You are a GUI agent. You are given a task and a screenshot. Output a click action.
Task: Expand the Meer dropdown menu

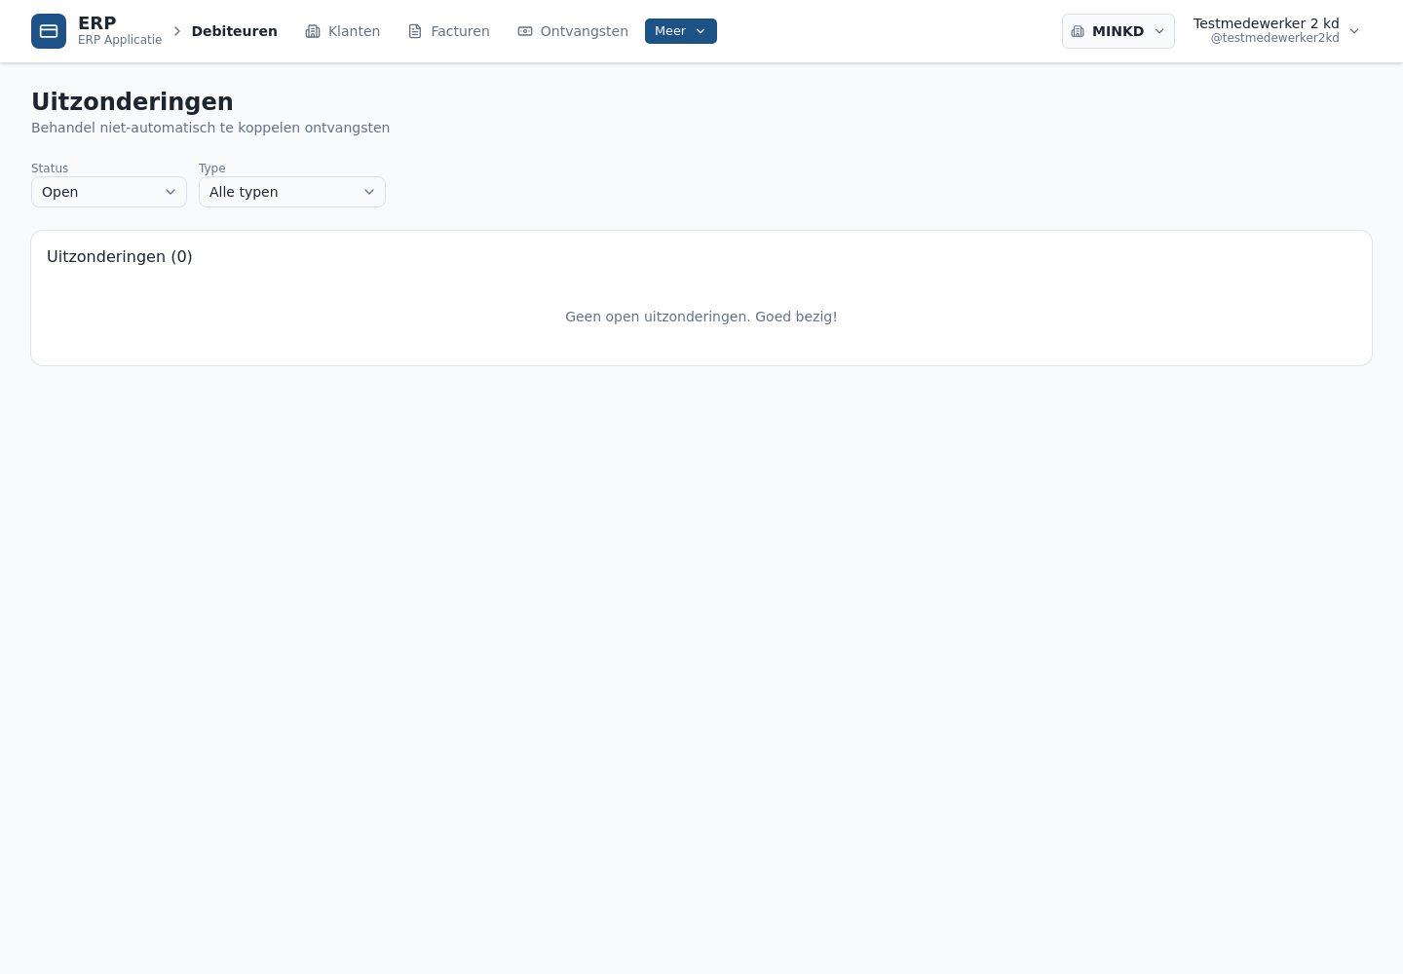pos(681,31)
